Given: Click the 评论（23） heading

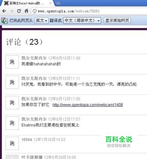Looking at the screenshot, I should [24, 42].
